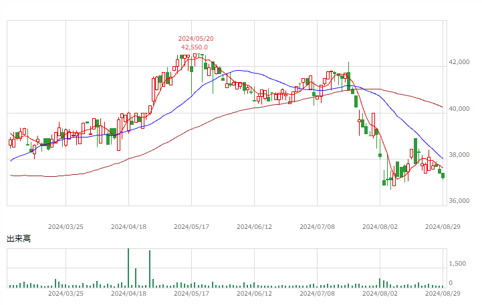This screenshot has height=305, width=482.
Task: Select the 2024/03/25 date on price axis
Action: 66,227
